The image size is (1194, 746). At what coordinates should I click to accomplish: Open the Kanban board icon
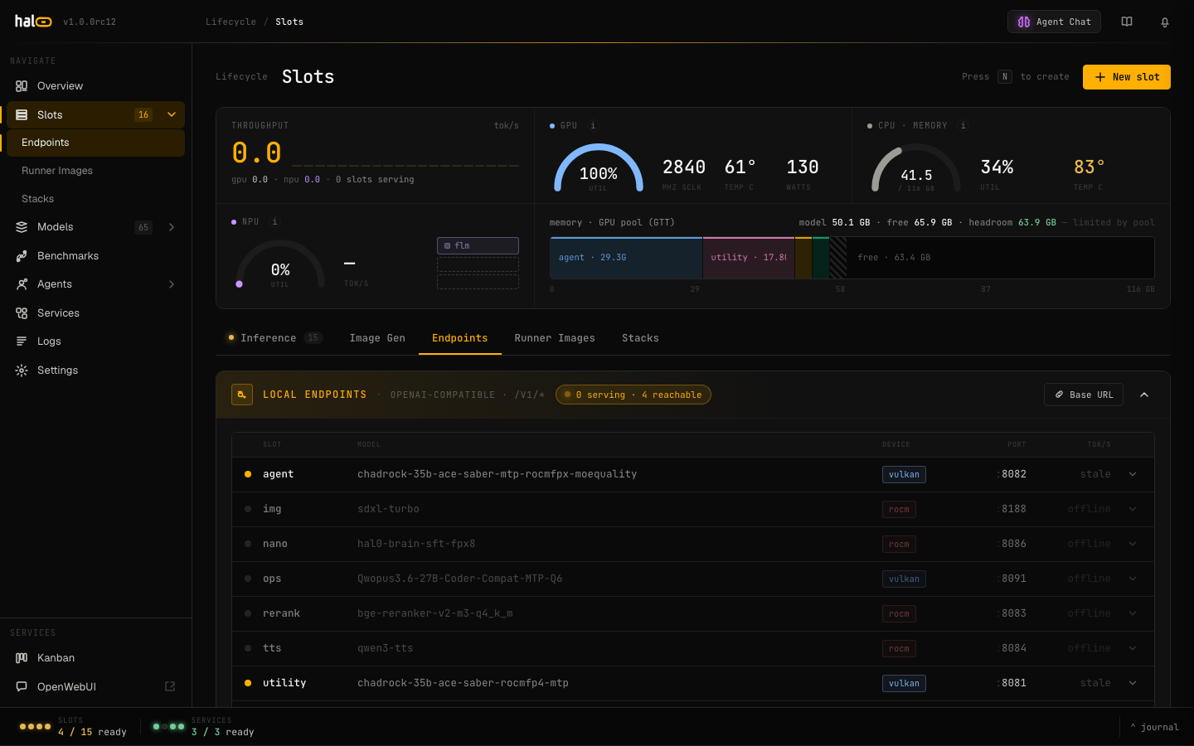tap(22, 658)
